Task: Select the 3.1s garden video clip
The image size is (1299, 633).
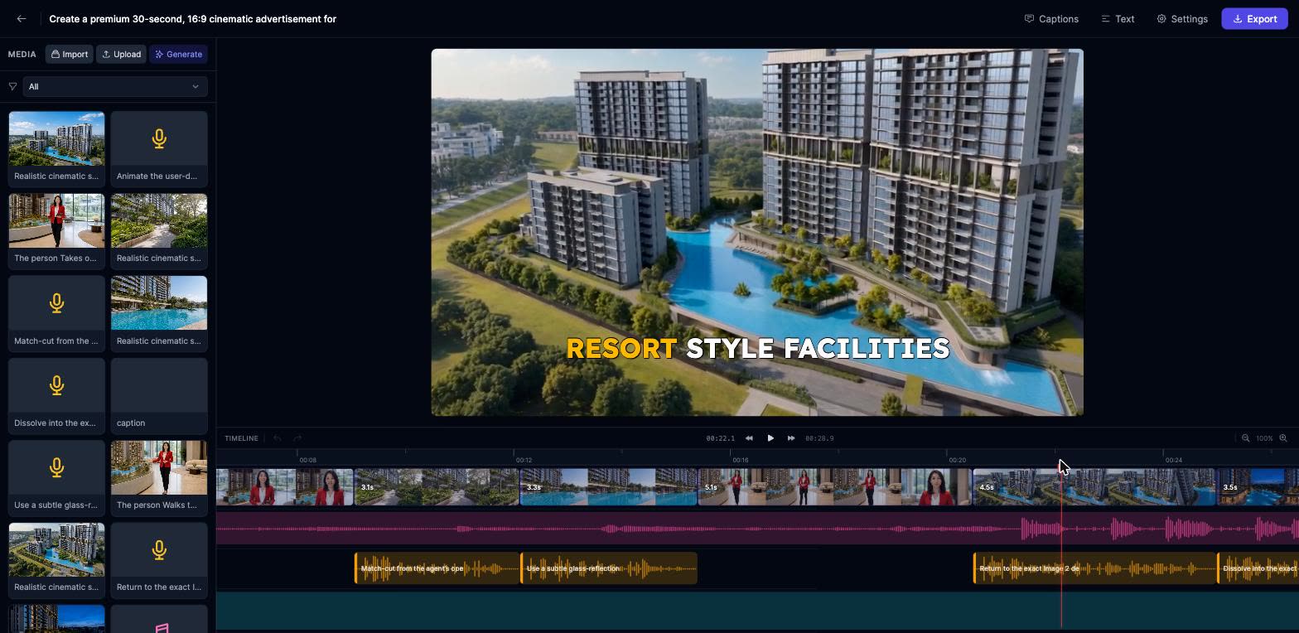Action: coord(437,487)
